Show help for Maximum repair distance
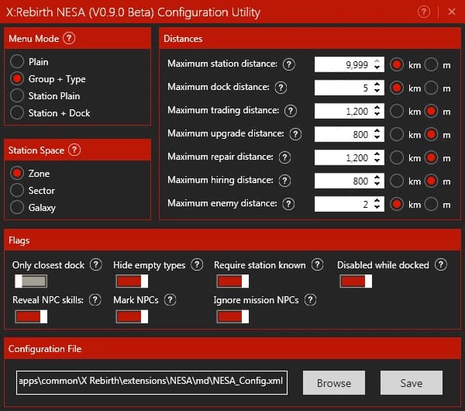This screenshot has width=465, height=411. [284, 157]
